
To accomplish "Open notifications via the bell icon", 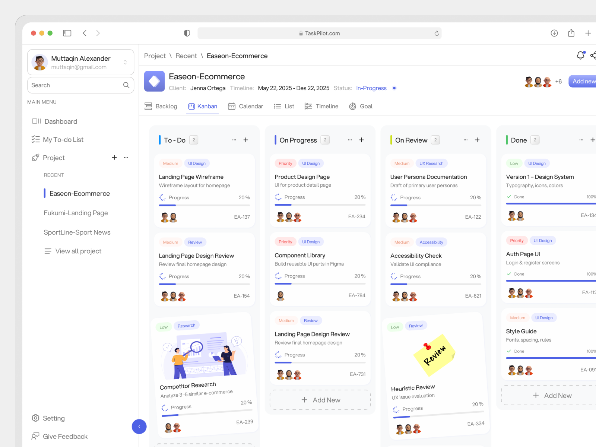I will [x=581, y=55].
